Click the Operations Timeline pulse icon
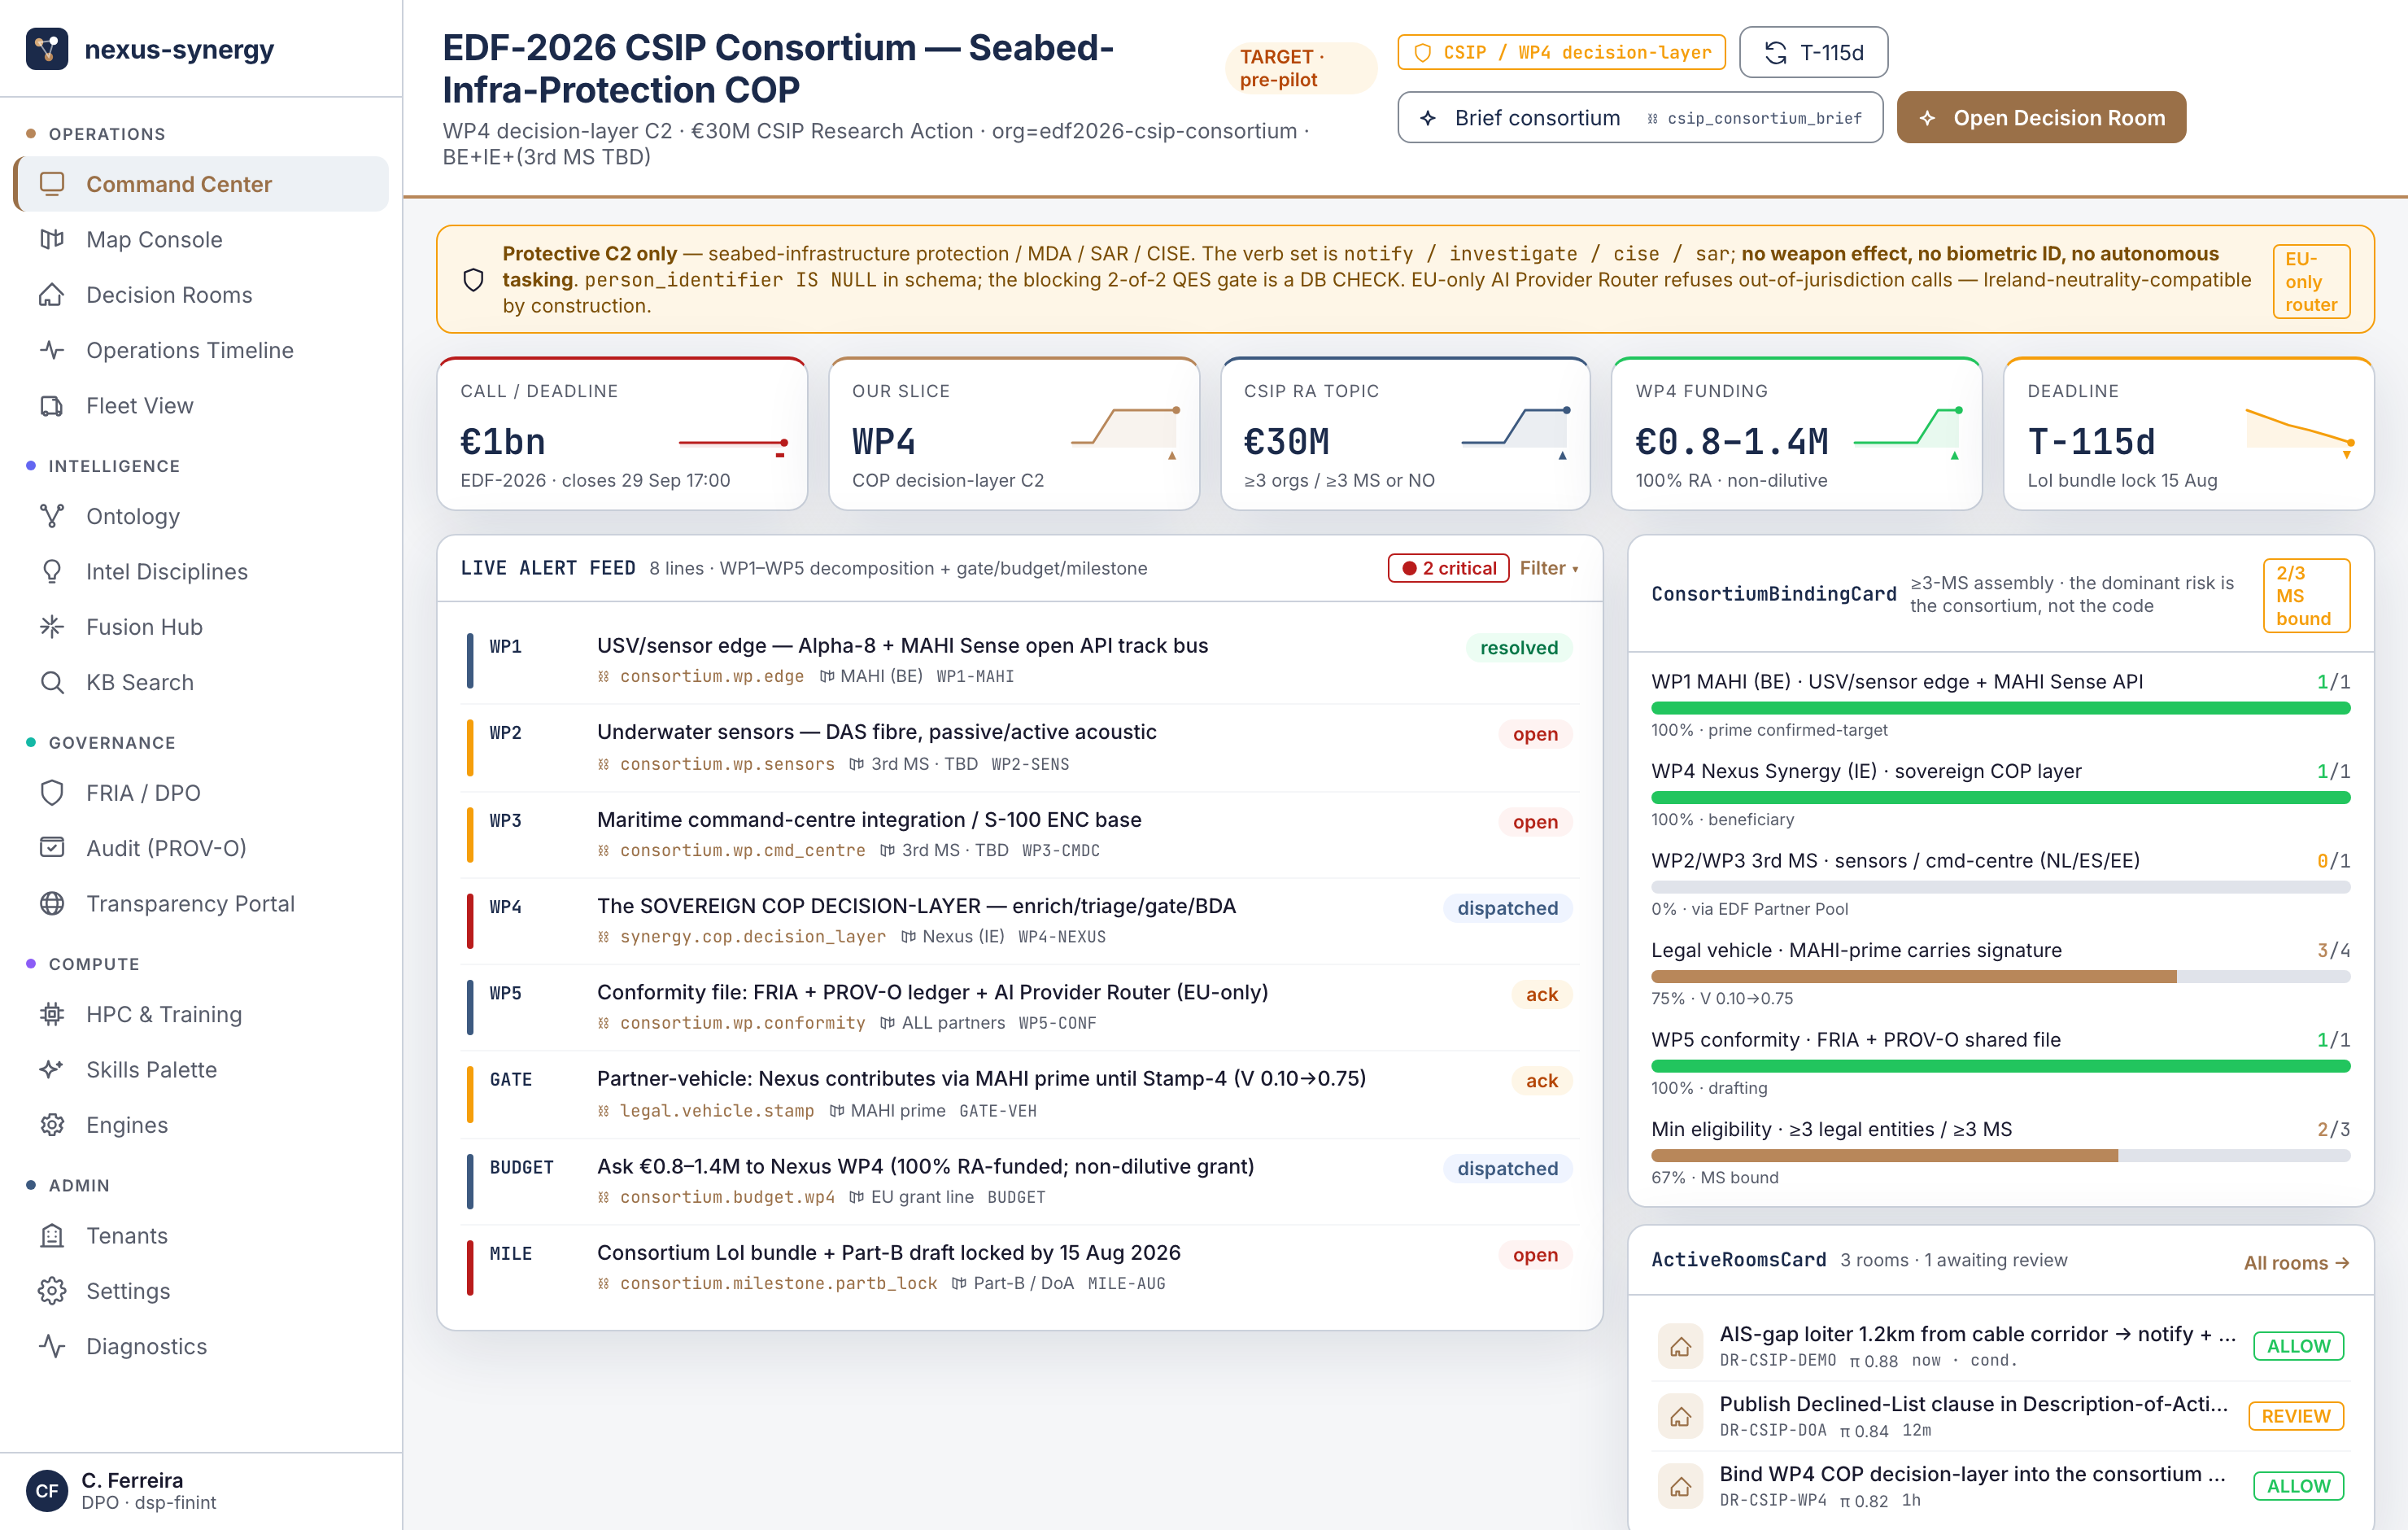This screenshot has height=1530, width=2408. [52, 350]
